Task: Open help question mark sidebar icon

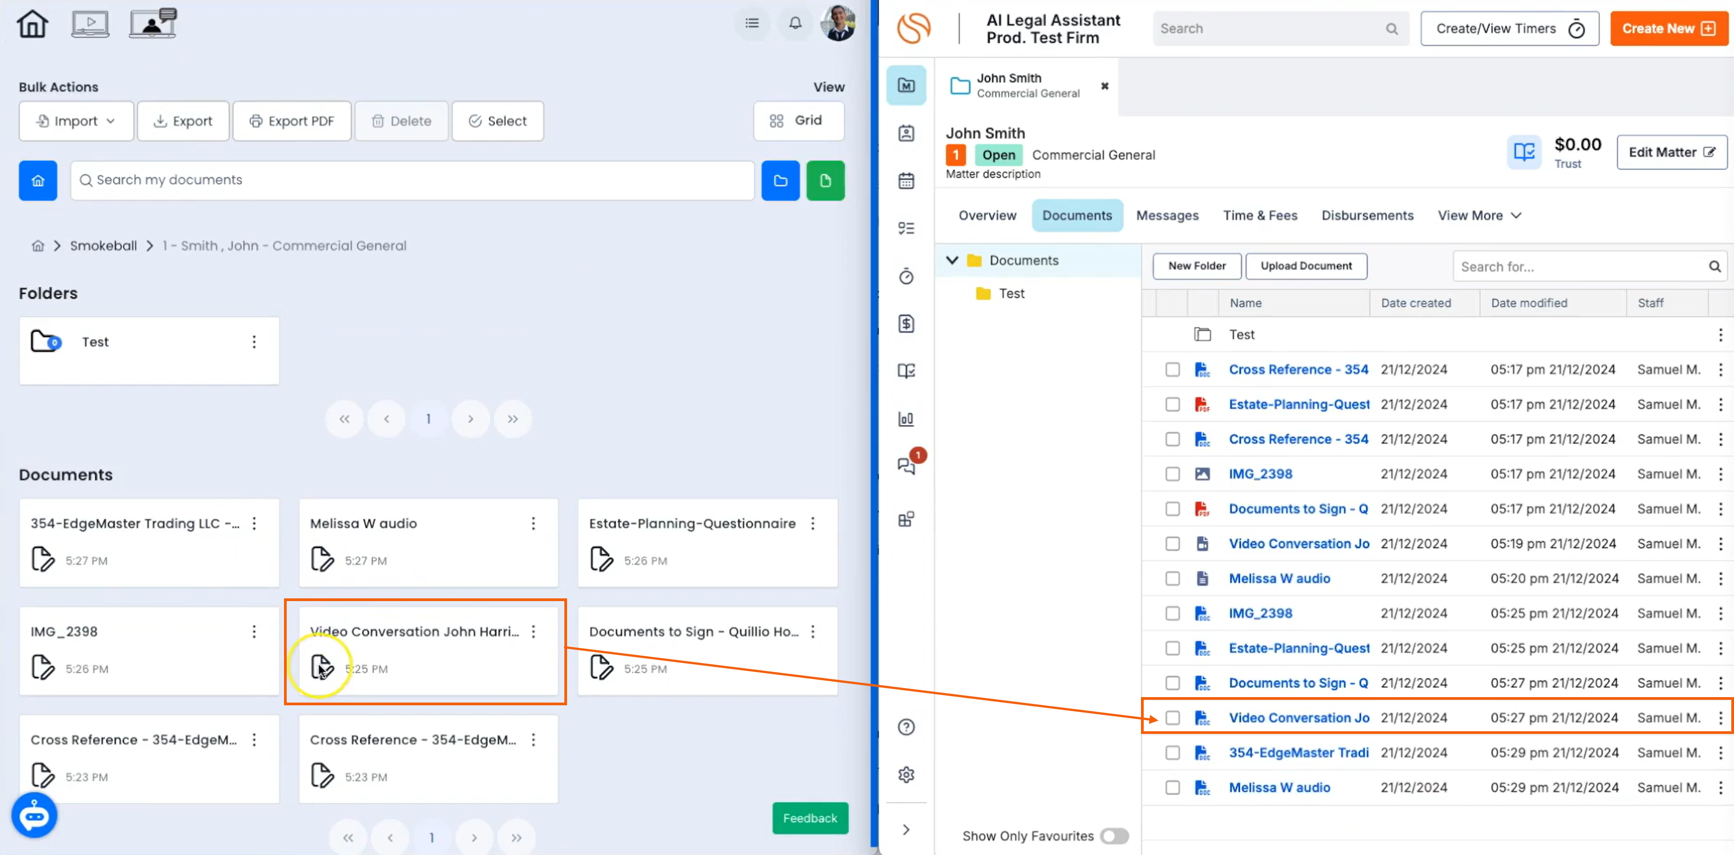Action: coord(906,727)
